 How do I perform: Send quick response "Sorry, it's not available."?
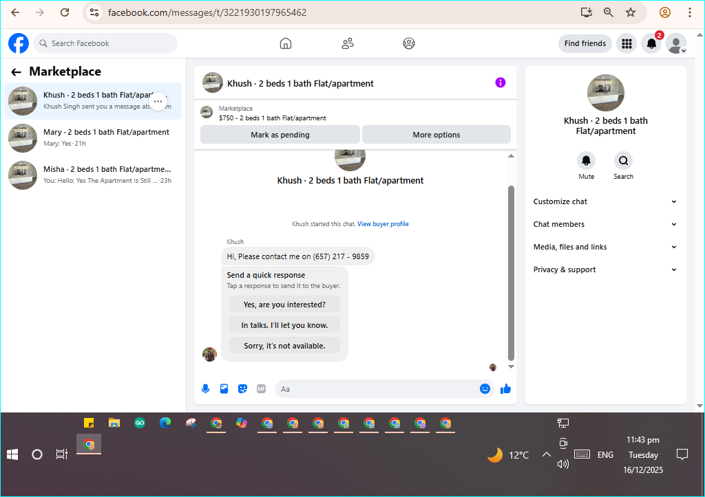(x=284, y=346)
